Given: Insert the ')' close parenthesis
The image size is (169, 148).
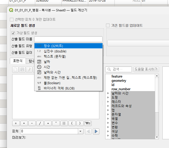Looking at the screenshot, I should point(80,123).
